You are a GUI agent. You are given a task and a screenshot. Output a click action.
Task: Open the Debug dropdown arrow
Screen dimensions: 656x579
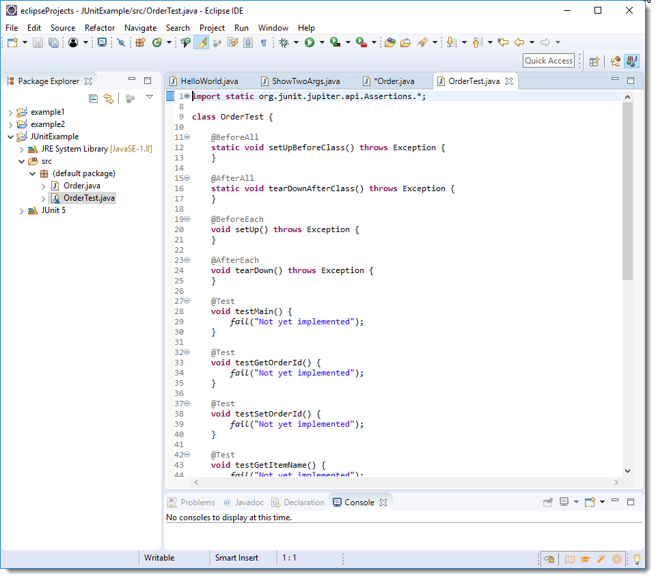click(x=296, y=42)
